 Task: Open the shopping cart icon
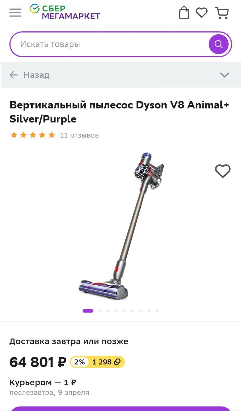[222, 13]
